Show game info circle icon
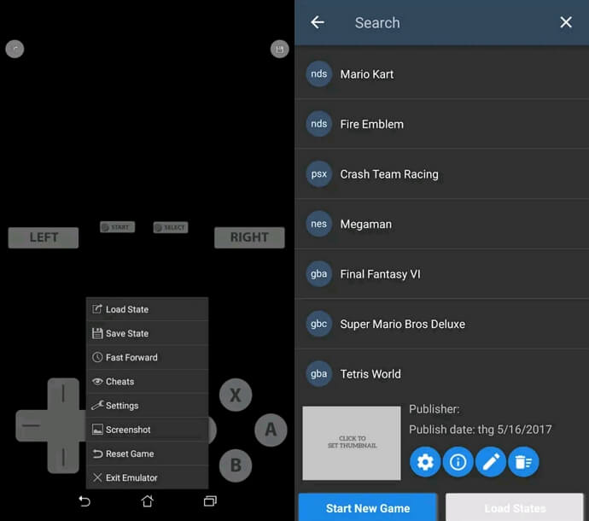Screen dimensions: 589x521 point(458,461)
